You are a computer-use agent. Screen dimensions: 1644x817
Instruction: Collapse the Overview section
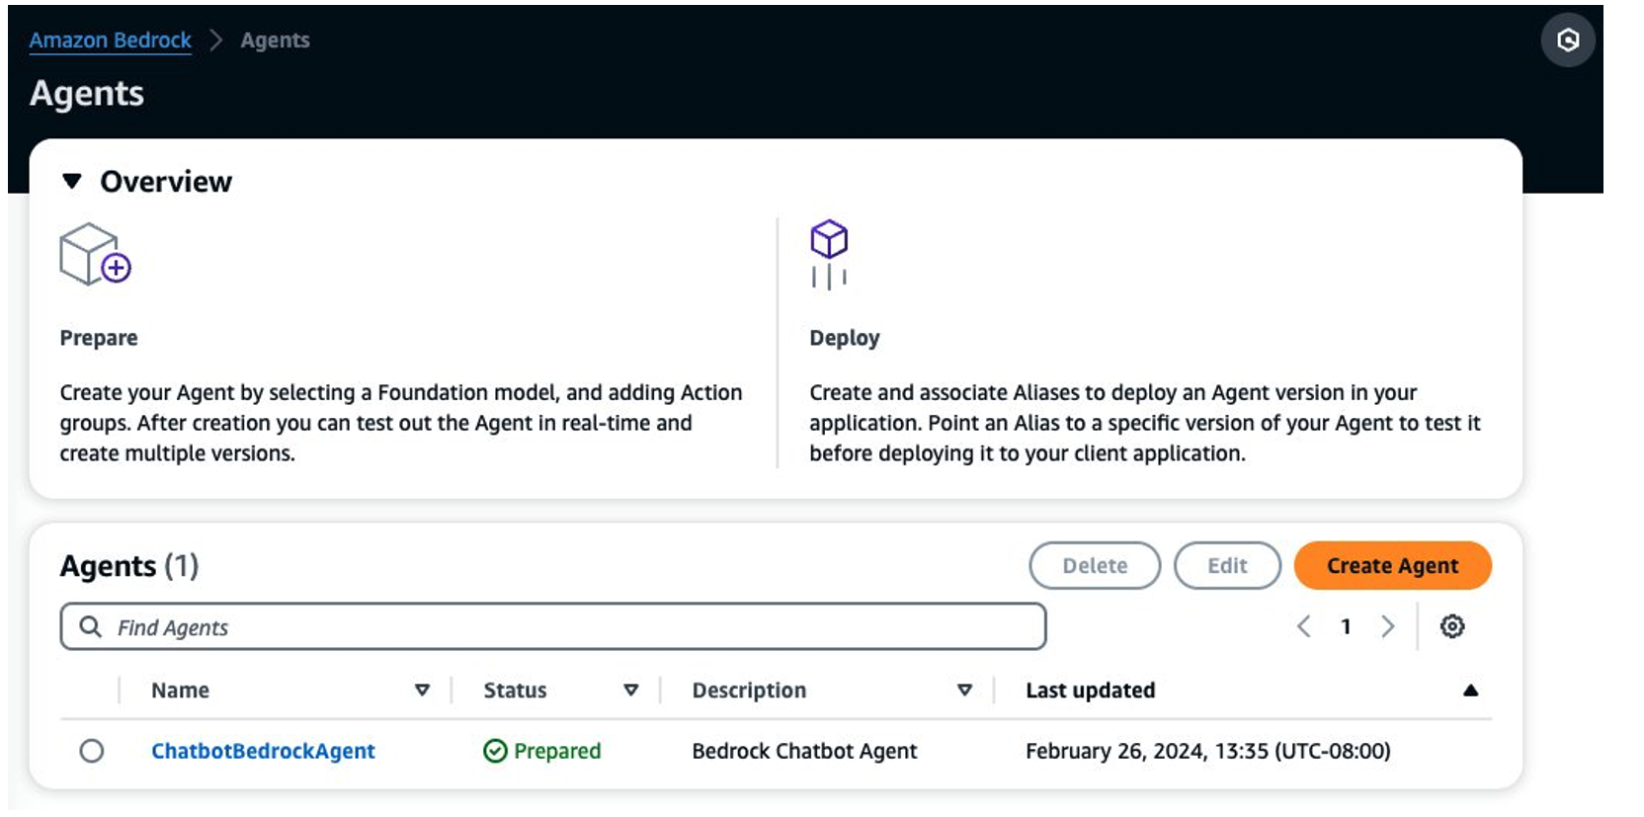point(71,181)
